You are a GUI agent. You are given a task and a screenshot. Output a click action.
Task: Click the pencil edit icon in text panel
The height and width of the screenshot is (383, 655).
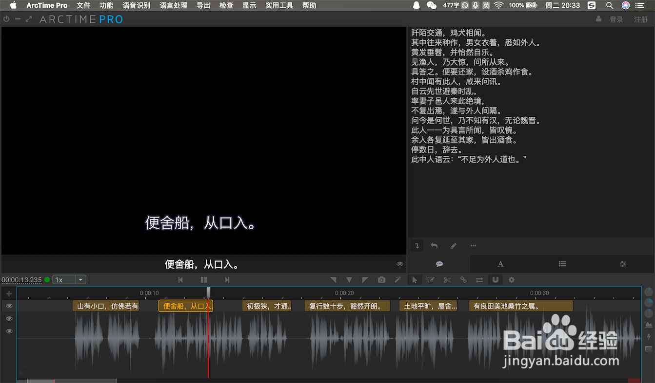click(454, 246)
